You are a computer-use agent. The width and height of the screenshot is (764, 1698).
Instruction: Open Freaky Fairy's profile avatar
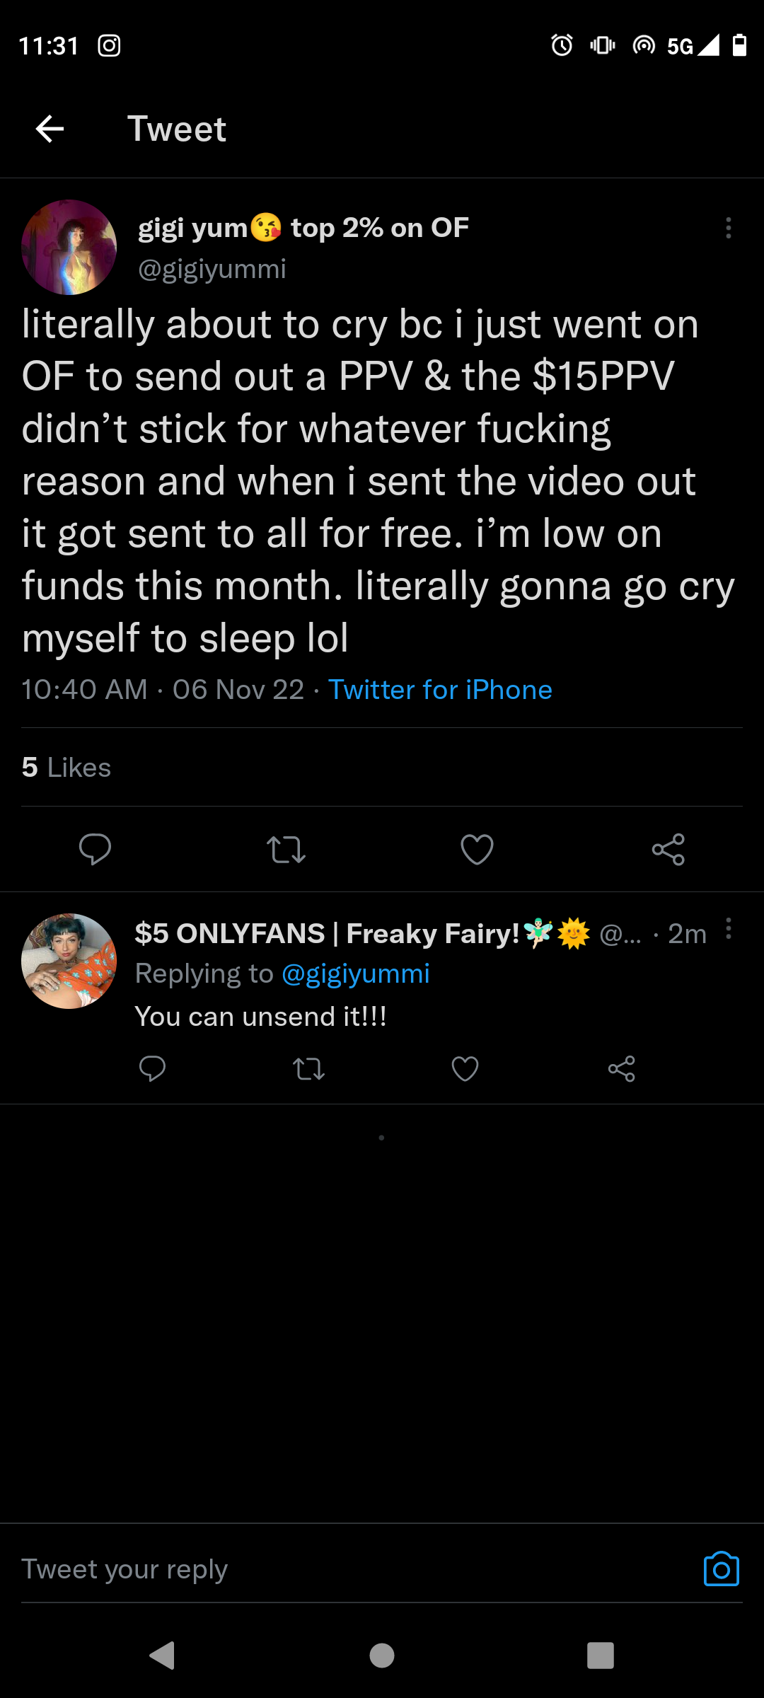[x=69, y=961]
